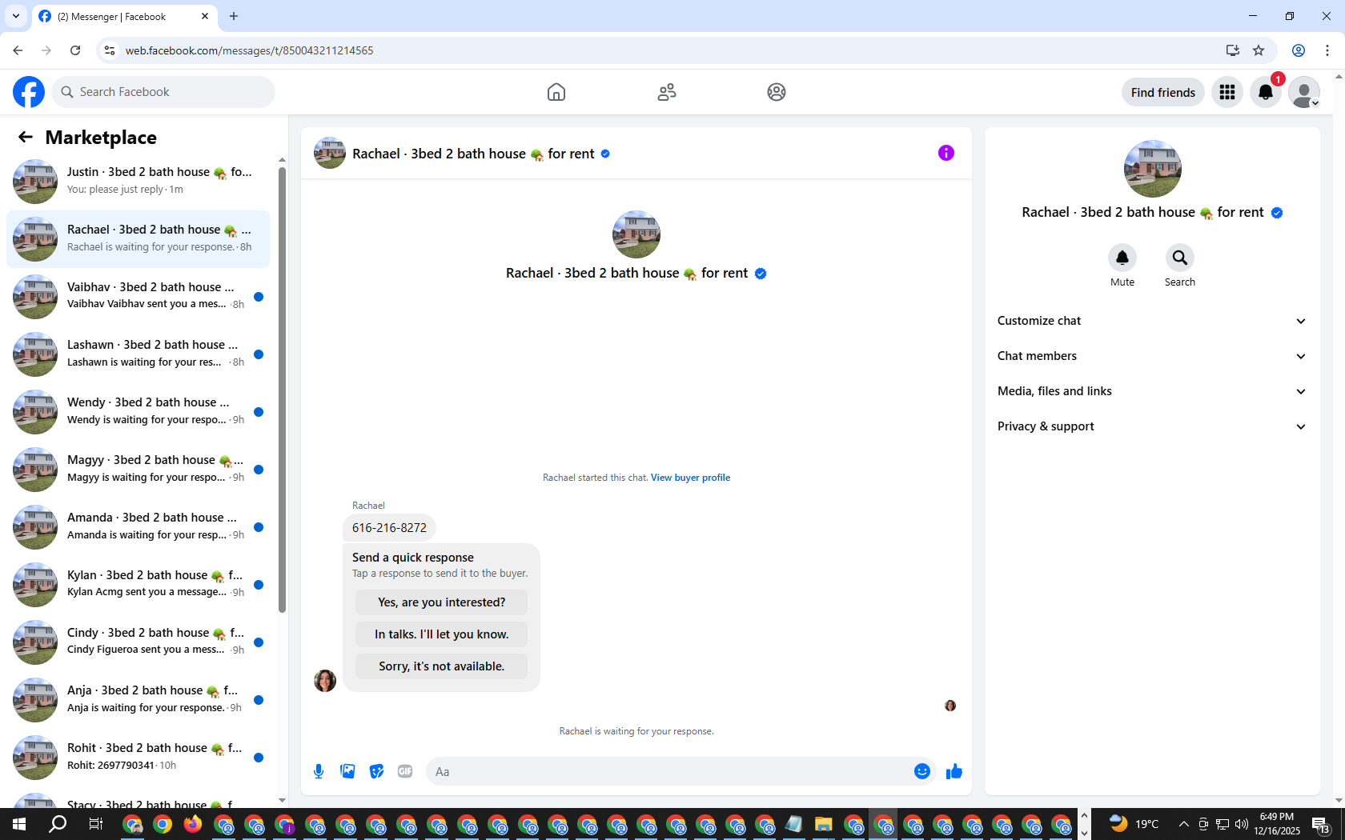Click the conversation list scrollbar

pos(282,390)
